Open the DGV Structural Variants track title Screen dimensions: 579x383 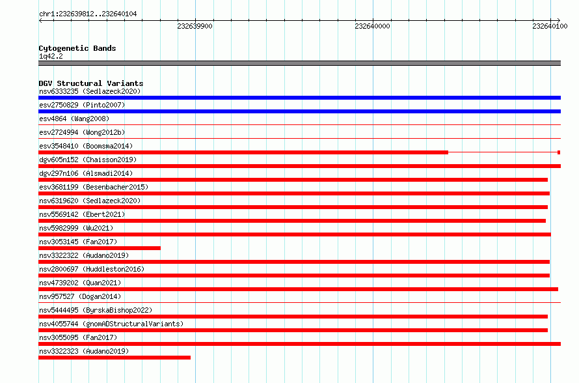pyautogui.click(x=91, y=83)
